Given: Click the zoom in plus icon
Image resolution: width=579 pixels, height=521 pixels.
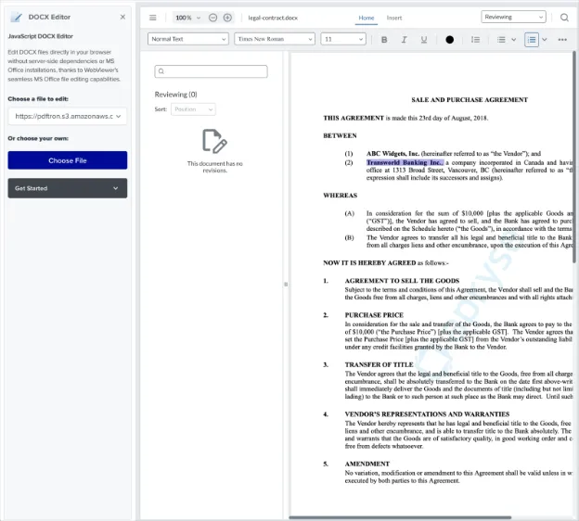Looking at the screenshot, I should [227, 18].
